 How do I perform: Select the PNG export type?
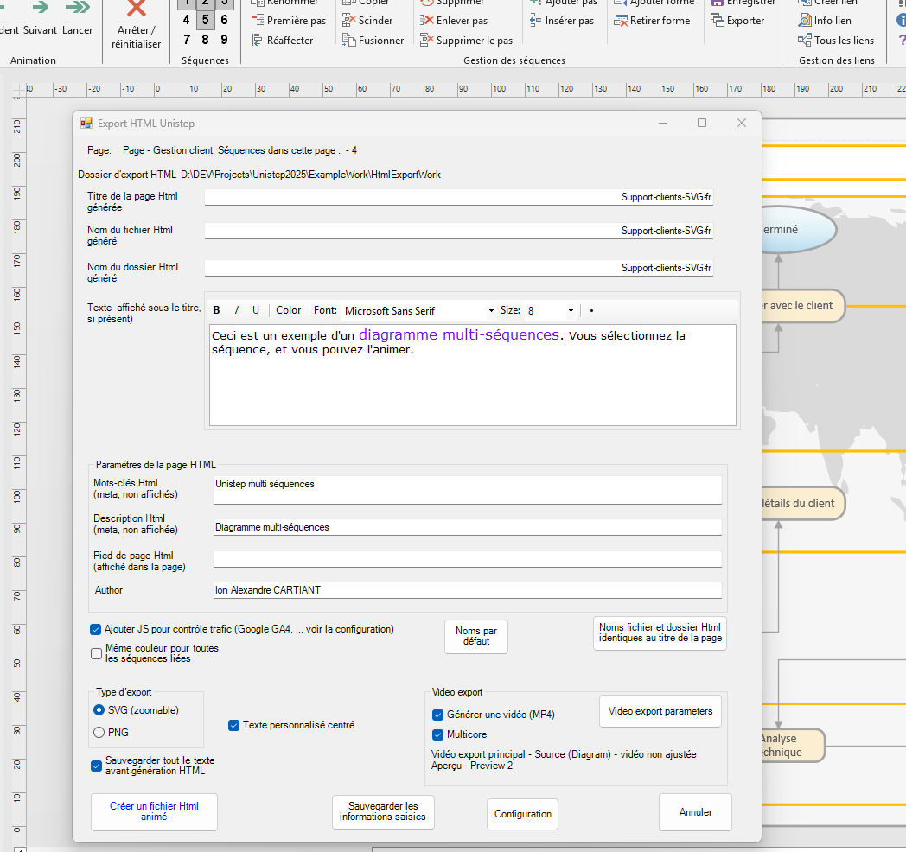click(x=99, y=732)
